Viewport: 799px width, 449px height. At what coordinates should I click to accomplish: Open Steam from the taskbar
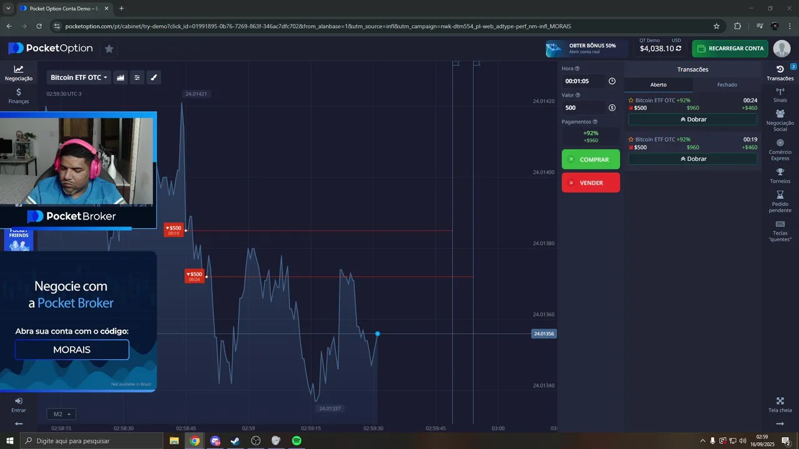235,441
